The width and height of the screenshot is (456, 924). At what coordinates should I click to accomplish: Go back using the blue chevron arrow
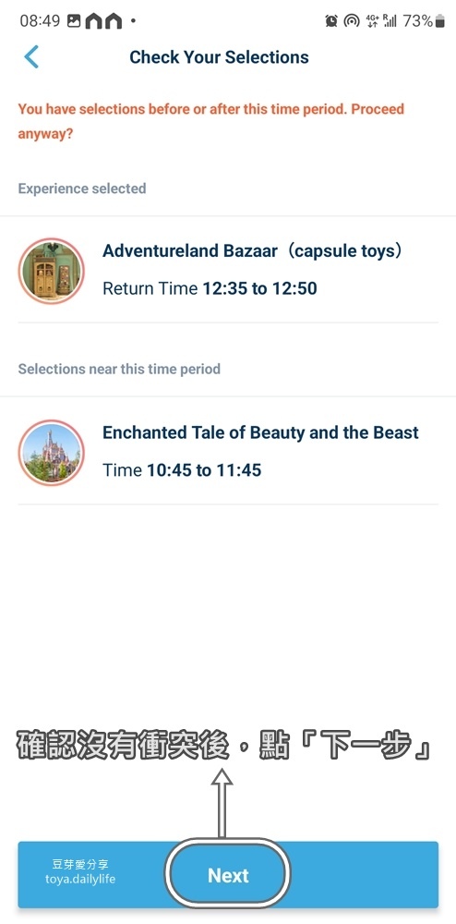point(31,56)
